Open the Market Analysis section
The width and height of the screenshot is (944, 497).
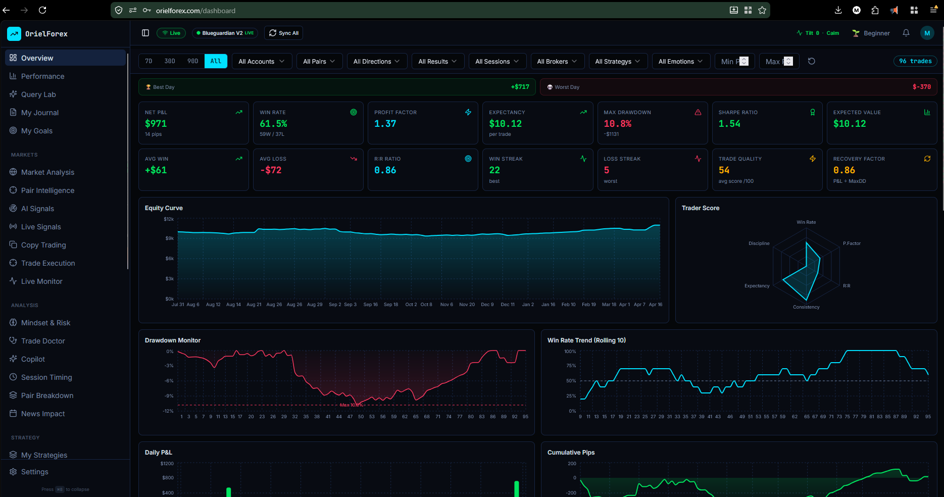[x=48, y=172]
